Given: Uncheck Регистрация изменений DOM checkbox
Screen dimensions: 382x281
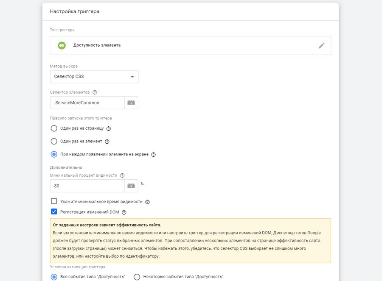Looking at the screenshot, I should pyautogui.click(x=54, y=212).
